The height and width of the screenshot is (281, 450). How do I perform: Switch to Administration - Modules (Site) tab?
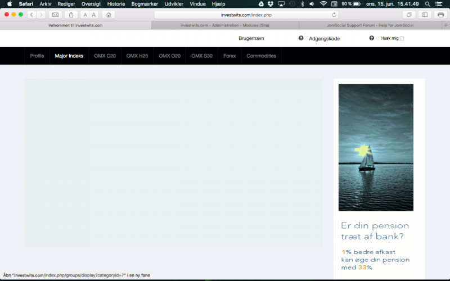click(225, 25)
